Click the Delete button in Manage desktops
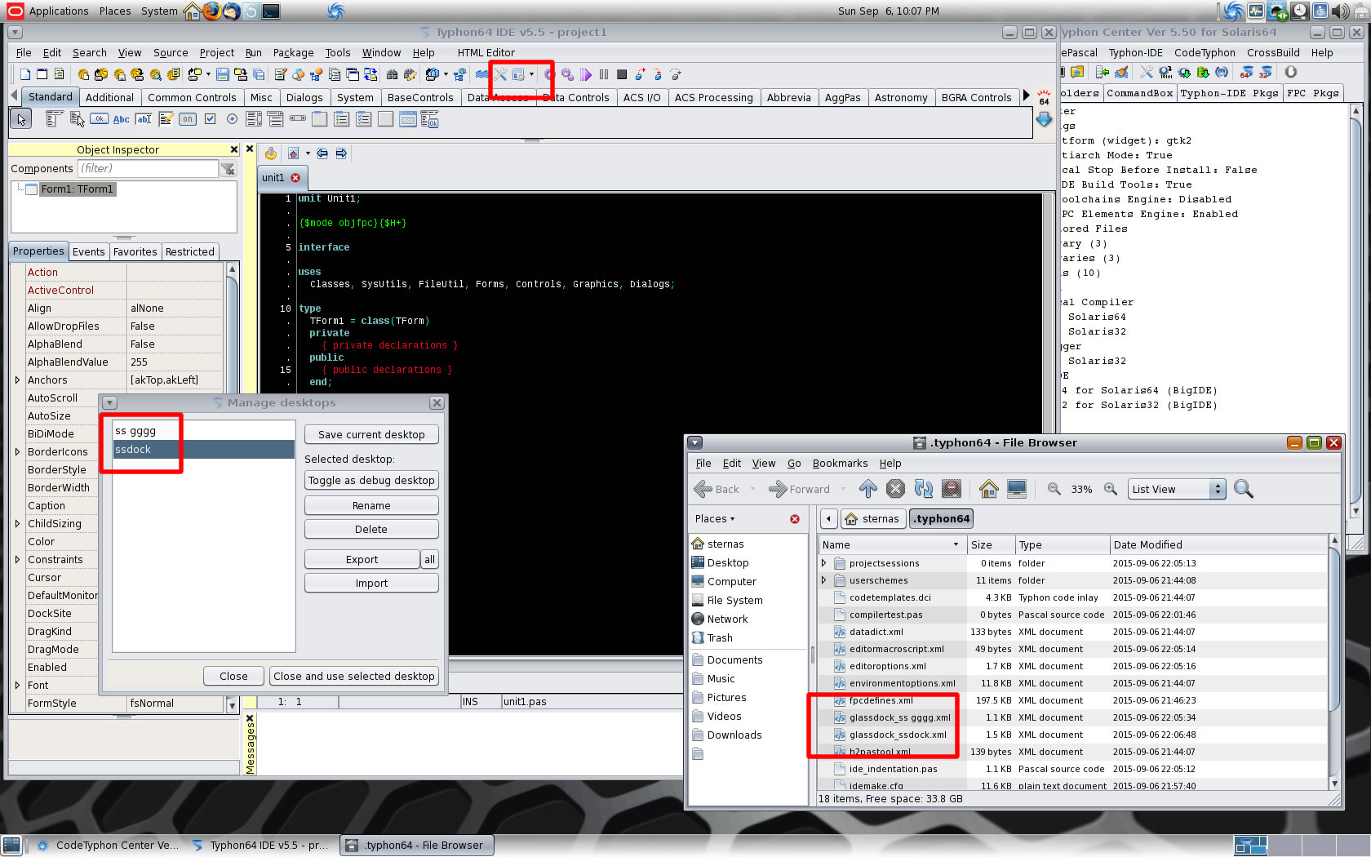This screenshot has width=1371, height=857. [371, 529]
